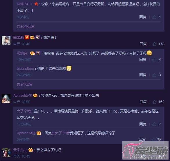Reply to Aphrodite's 希望是xzq comment
Viewport: 170px width, 161px height.
click(x=143, y=102)
